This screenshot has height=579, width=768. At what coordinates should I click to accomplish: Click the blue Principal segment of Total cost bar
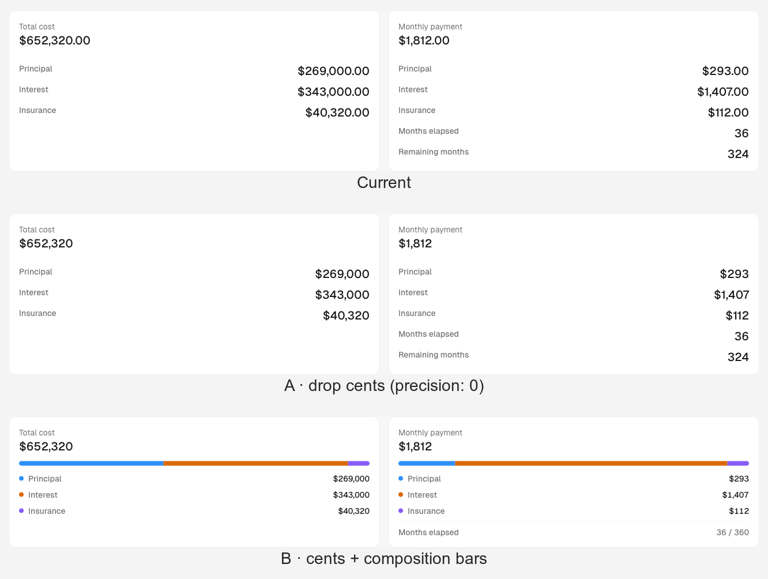91,463
